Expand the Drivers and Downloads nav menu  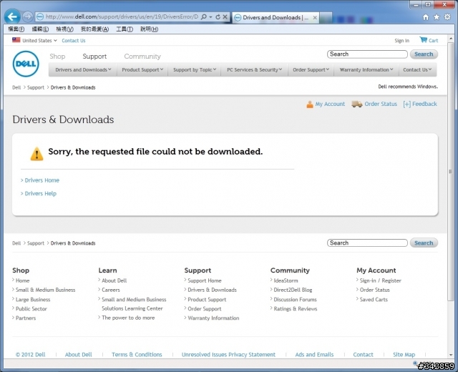(83, 70)
